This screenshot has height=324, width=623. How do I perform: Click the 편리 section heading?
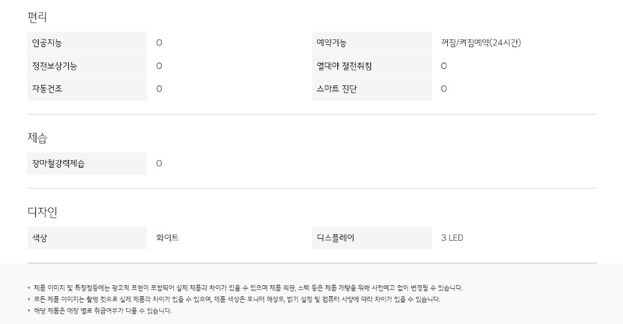click(37, 17)
